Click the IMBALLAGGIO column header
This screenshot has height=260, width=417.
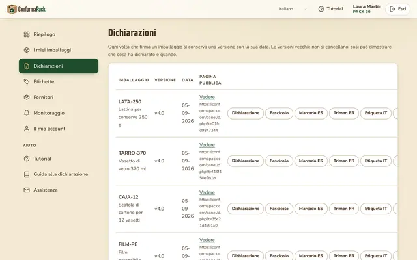pyautogui.click(x=134, y=80)
